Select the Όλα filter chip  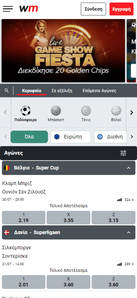29,137
